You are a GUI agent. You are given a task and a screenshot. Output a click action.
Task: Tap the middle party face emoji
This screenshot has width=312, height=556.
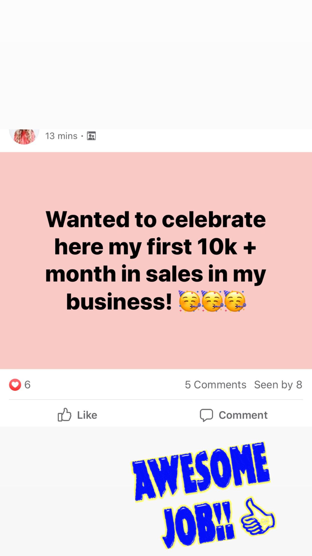click(x=212, y=301)
